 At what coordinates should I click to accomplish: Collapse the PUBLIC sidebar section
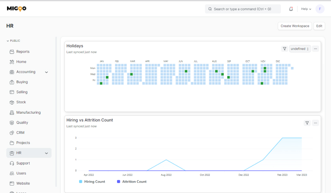click(x=13, y=41)
